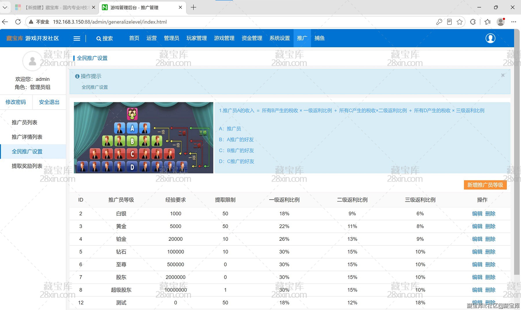Screen dimensions: 521x310
Task: Click the 经验要求 value 10000000
Action: (x=176, y=290)
